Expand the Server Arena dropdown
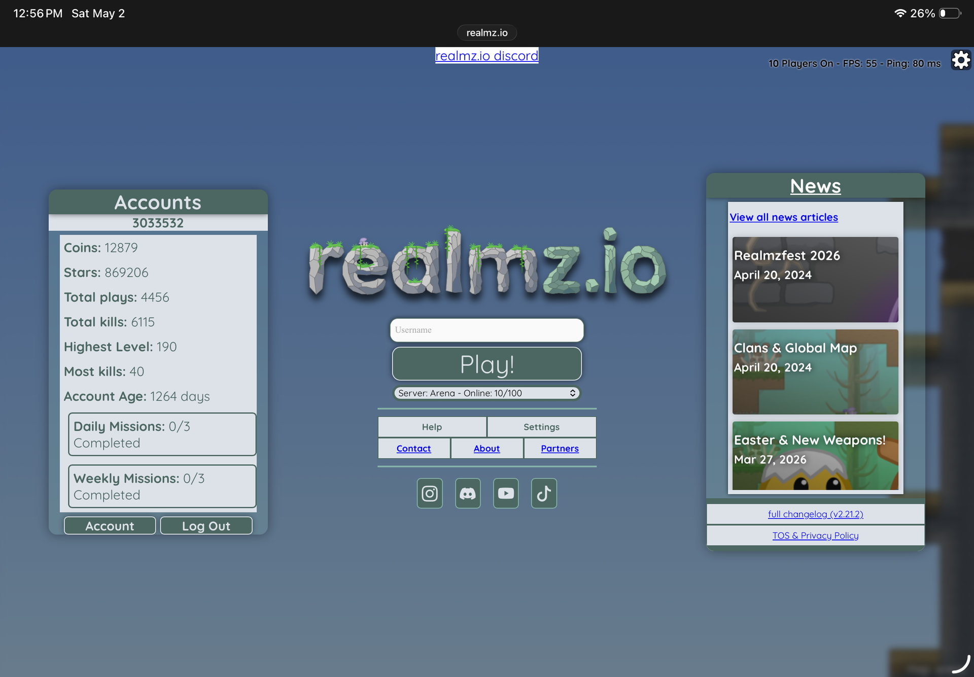This screenshot has width=974, height=677. click(x=487, y=393)
